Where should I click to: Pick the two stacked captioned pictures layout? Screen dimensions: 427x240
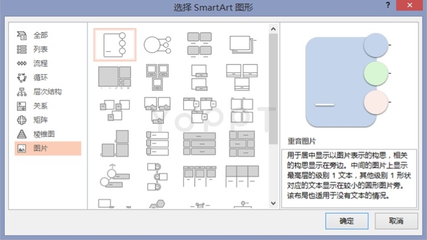point(200,78)
